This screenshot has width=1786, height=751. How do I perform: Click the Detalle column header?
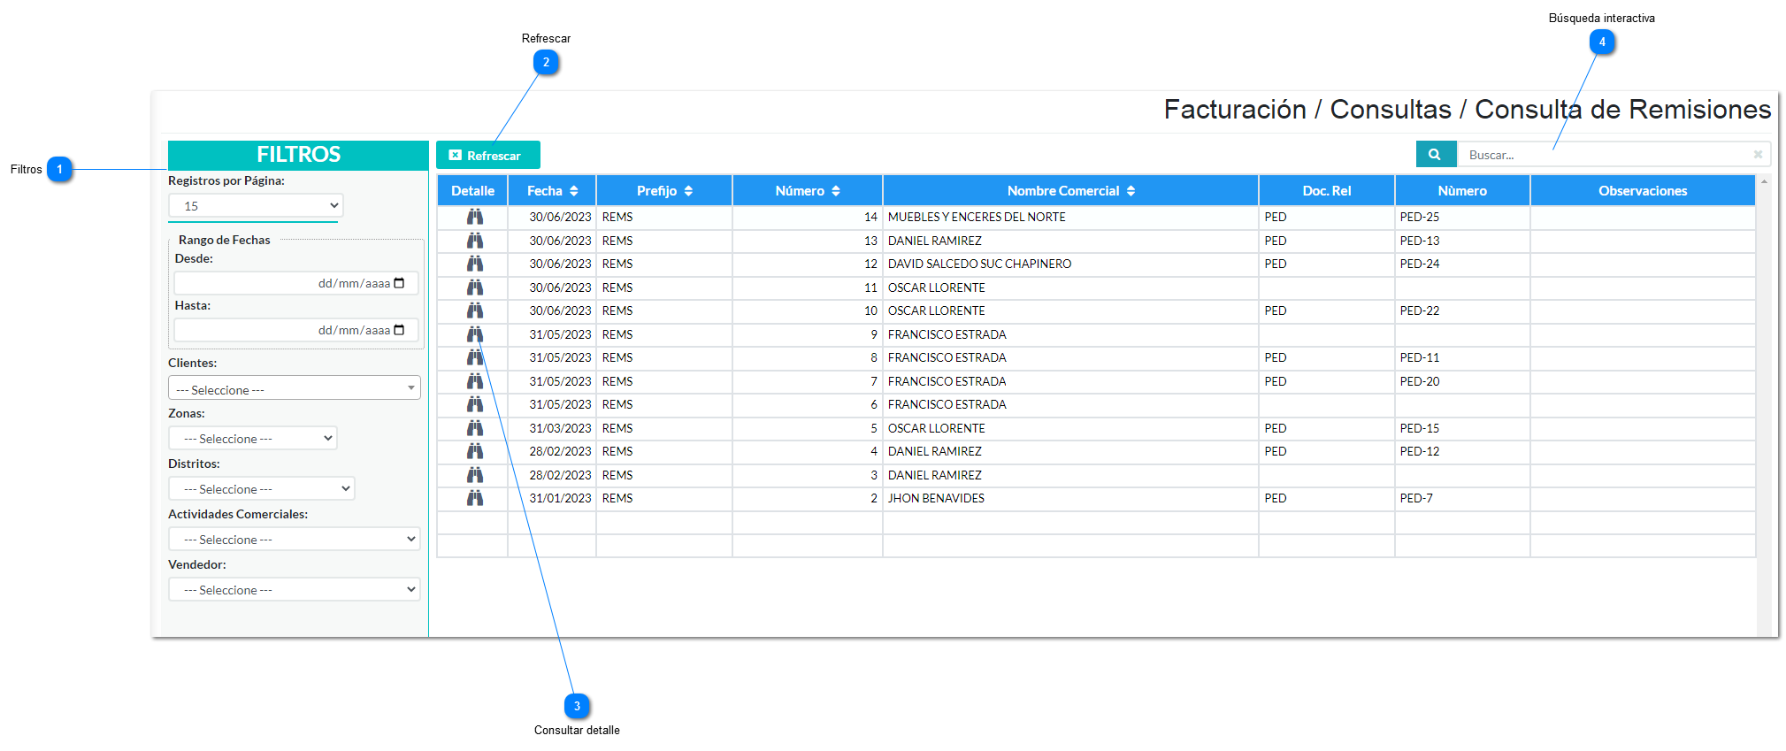click(x=472, y=191)
